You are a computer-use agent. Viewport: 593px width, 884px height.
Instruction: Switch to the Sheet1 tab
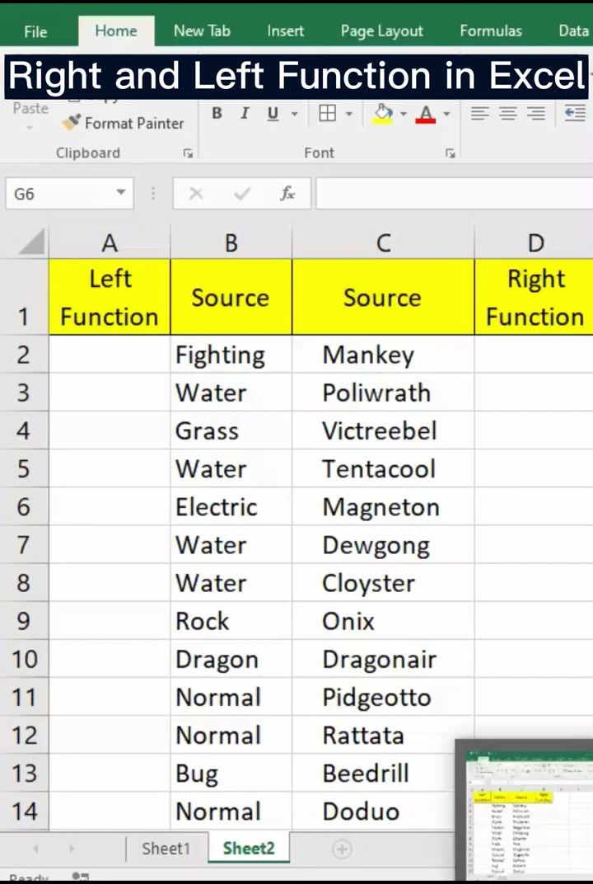point(166,849)
